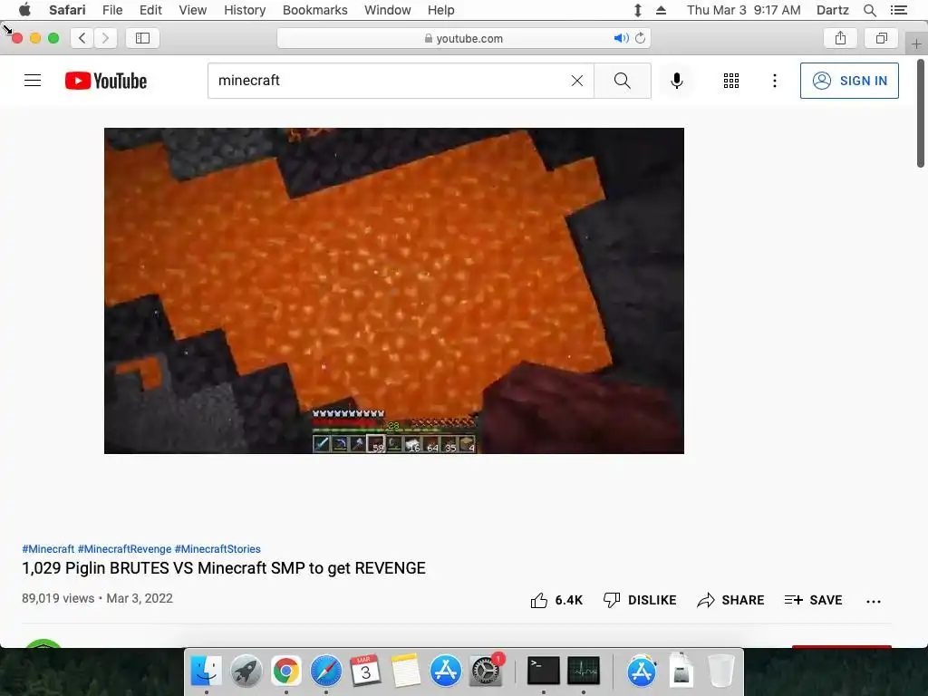Clear the minecraft search text
The height and width of the screenshot is (696, 928).
(x=577, y=81)
